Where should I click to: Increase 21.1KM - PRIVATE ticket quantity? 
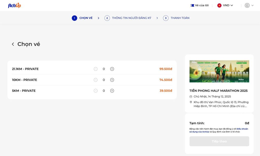coord(112,69)
